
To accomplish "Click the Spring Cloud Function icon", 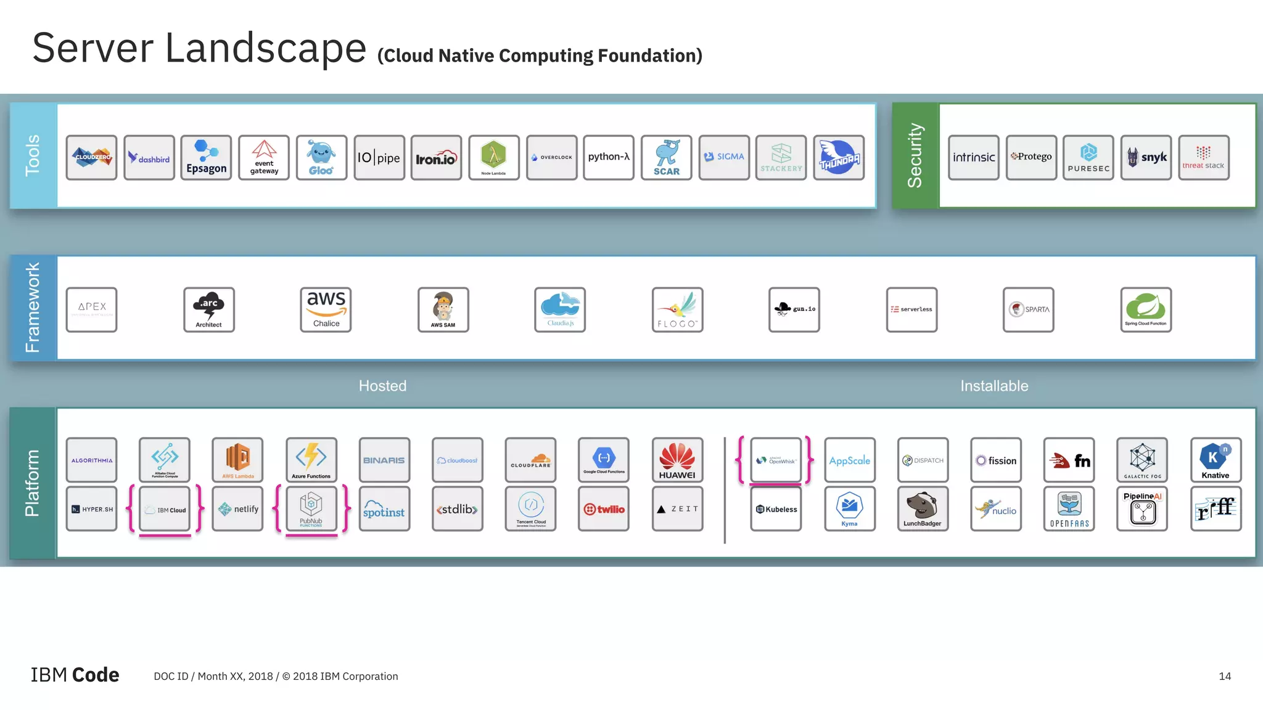I will 1146,309.
